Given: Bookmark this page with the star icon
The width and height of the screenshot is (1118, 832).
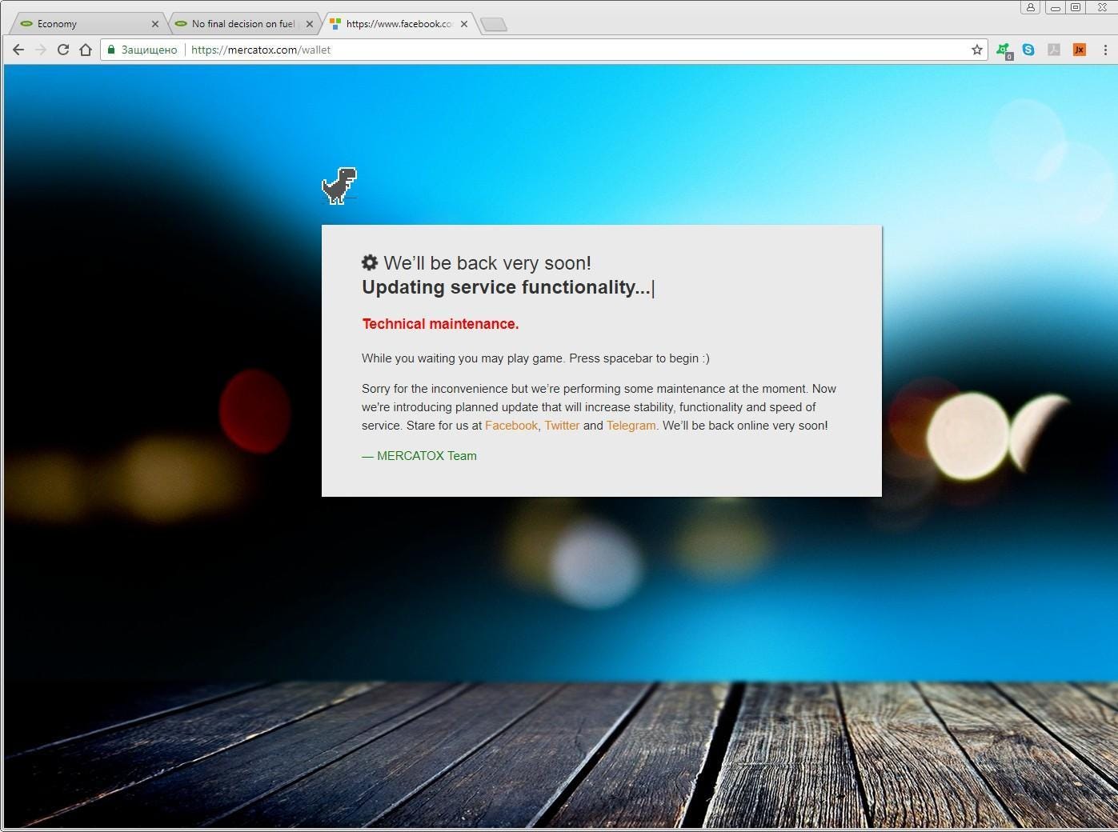Looking at the screenshot, I should click(x=977, y=50).
